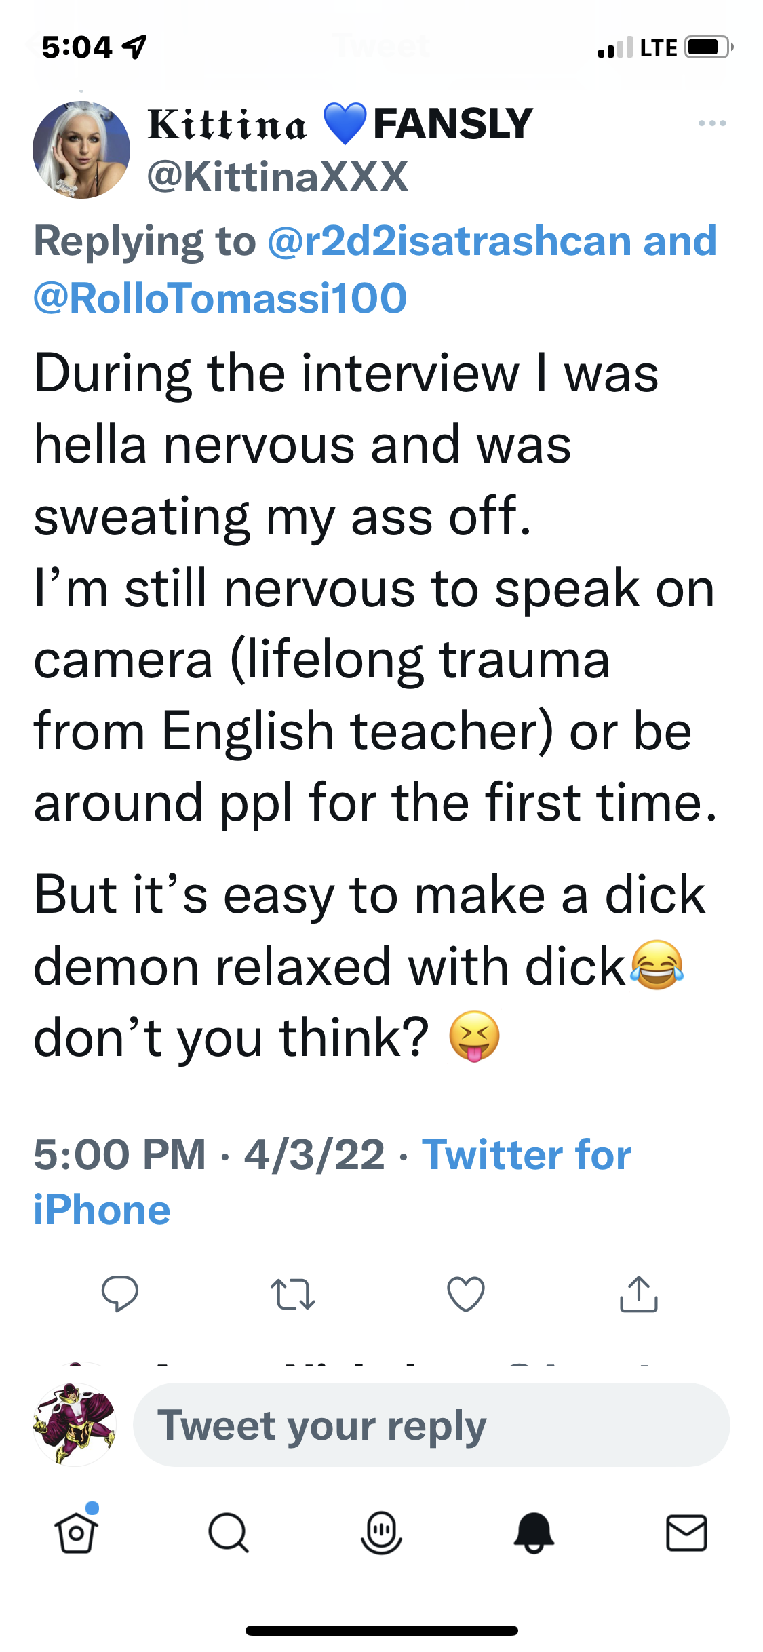Open Notifications bell tab

pyautogui.click(x=534, y=1533)
